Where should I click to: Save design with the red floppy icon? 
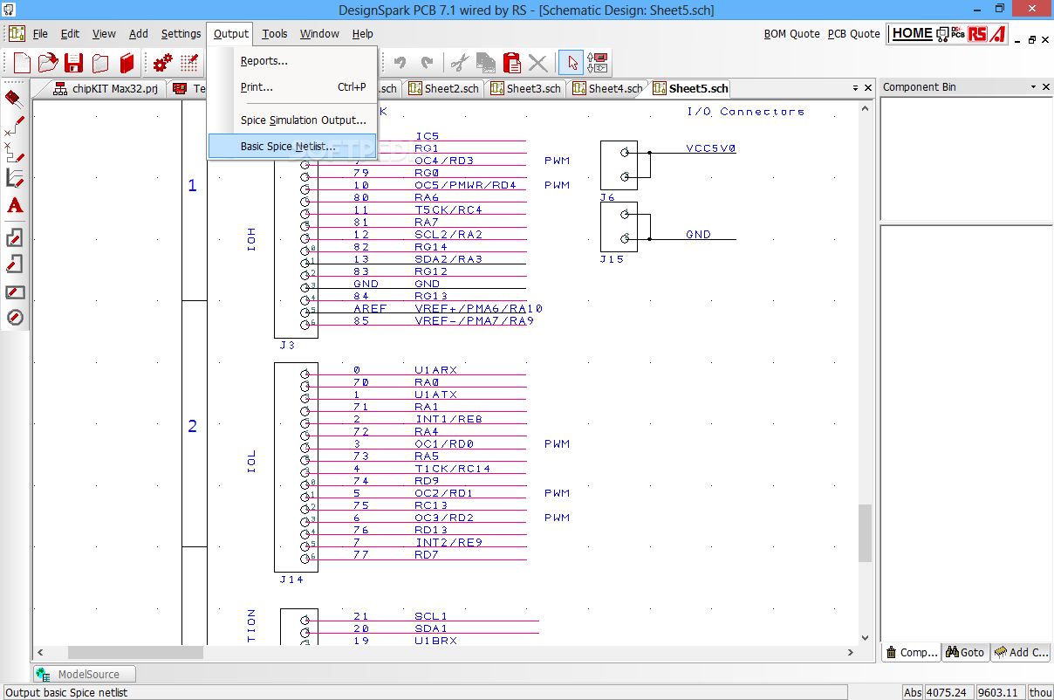[74, 63]
